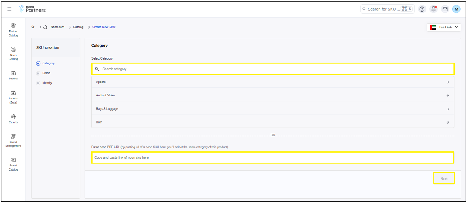The width and height of the screenshot is (467, 203).
Task: Open Brand Catalog in the sidebar
Action: point(13,164)
